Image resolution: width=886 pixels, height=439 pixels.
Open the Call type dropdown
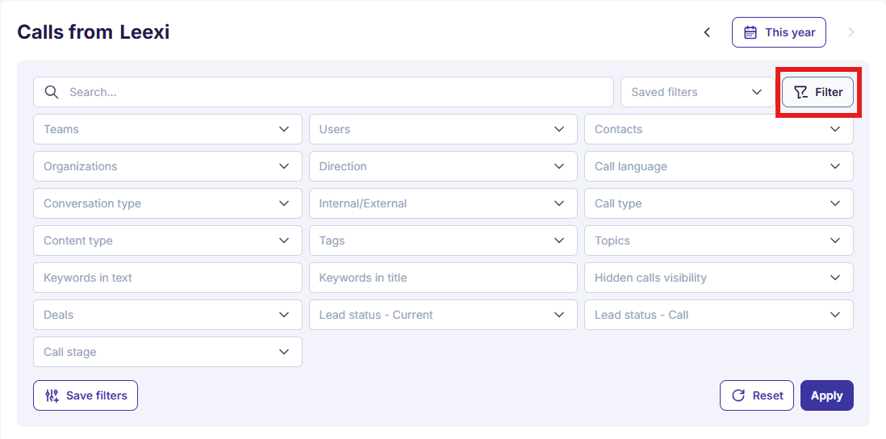tap(719, 203)
